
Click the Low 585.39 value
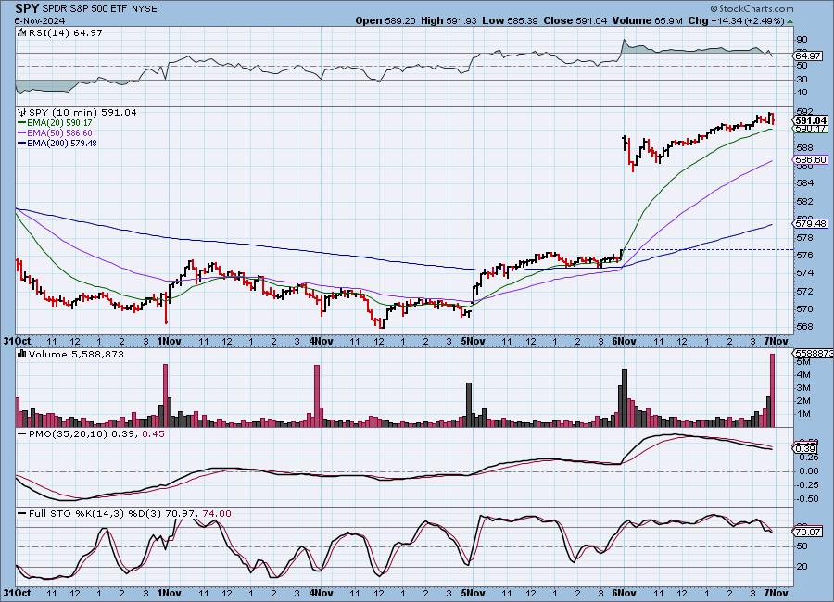[x=510, y=20]
